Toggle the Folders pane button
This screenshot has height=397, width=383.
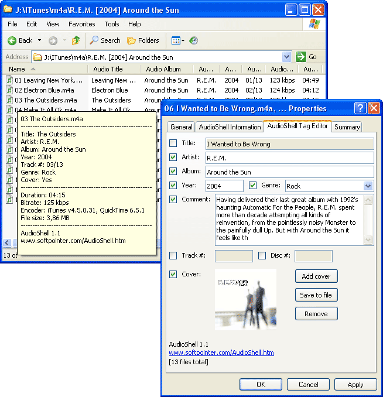[143, 40]
